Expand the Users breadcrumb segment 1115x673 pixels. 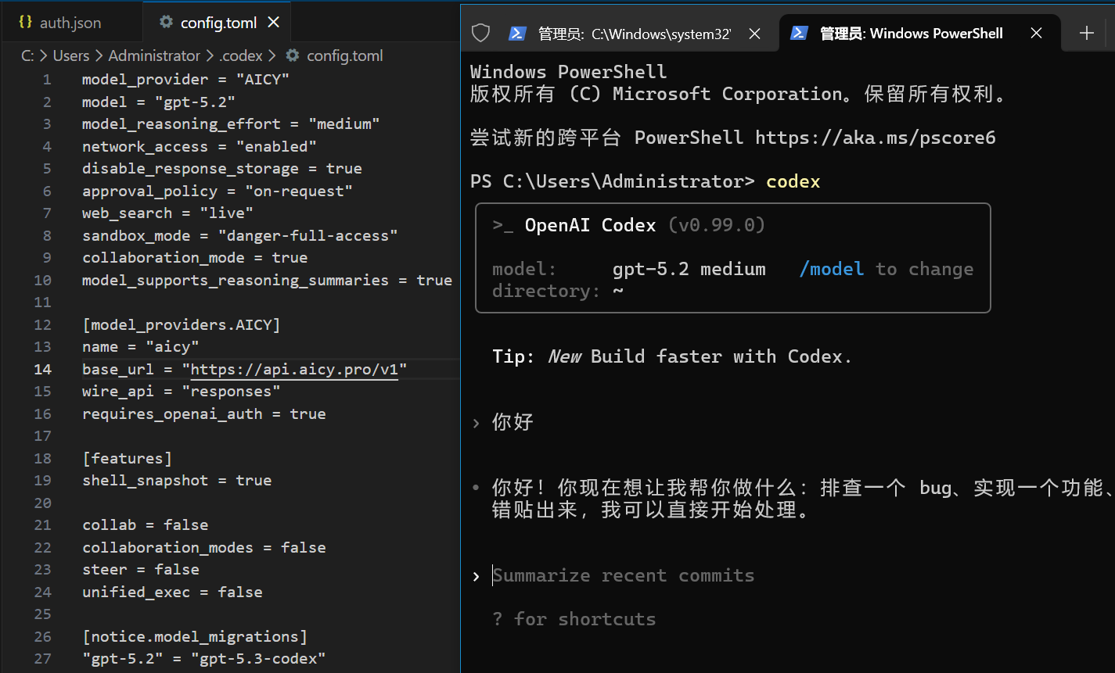coord(71,55)
